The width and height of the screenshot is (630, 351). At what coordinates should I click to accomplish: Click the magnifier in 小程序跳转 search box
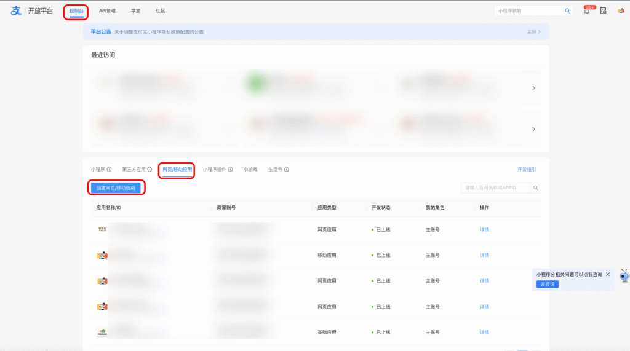[x=567, y=11]
